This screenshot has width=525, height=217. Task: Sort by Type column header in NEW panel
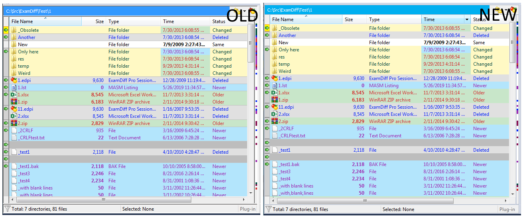click(x=394, y=20)
